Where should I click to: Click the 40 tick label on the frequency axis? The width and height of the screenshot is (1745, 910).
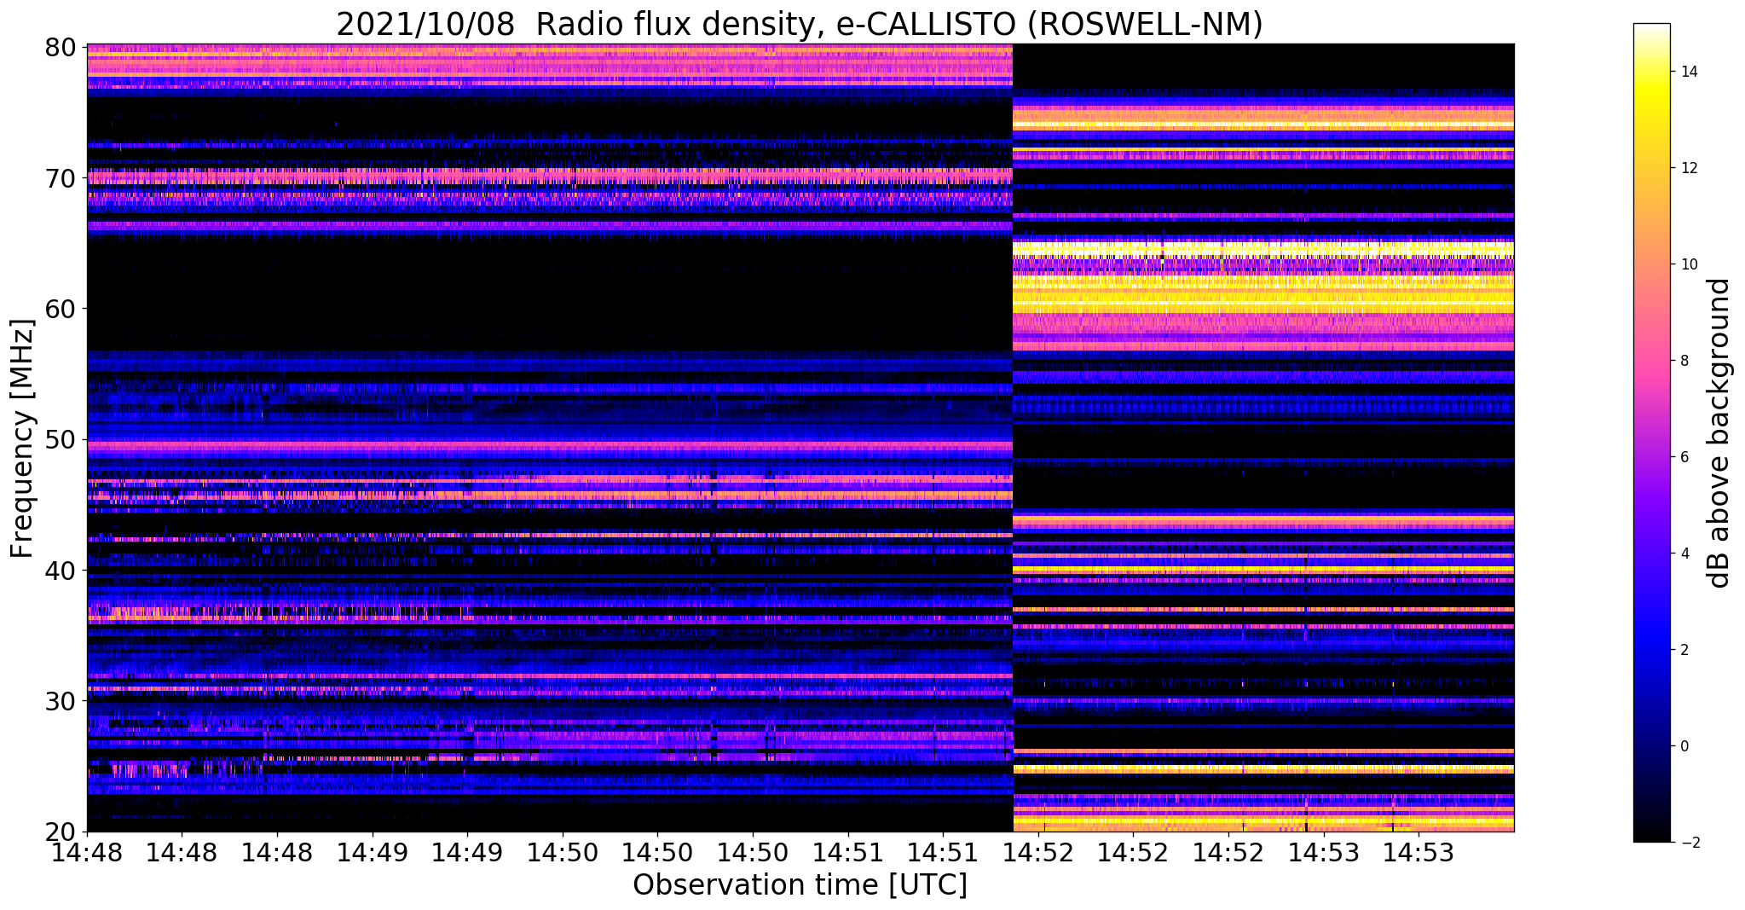(x=59, y=571)
